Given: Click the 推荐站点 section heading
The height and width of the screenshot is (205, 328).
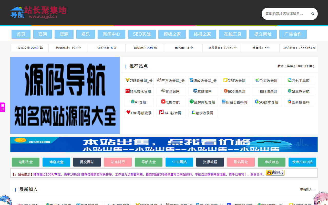Looking at the screenshot, I should tap(139, 66).
